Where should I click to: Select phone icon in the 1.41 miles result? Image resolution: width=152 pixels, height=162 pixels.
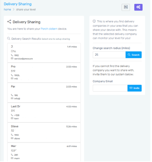[x=12, y=55]
